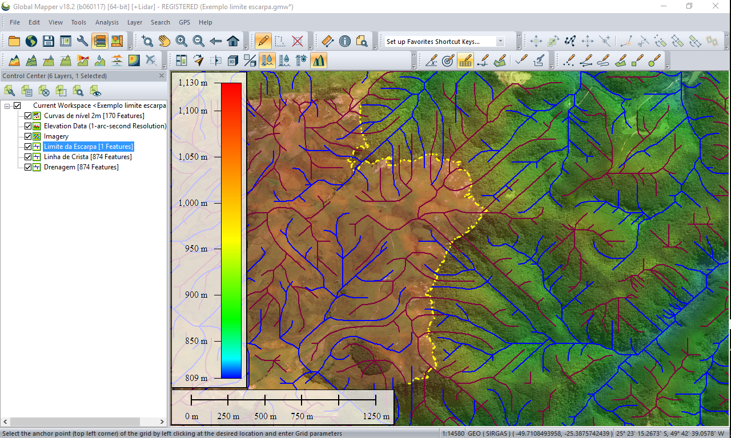Screen dimensions: 731x438
Task: Click the elevation legend color ramp
Action: (231, 230)
